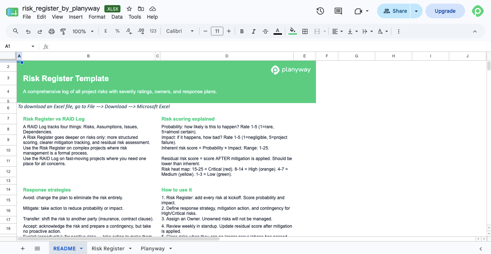Add a new sheet plus icon
The width and height of the screenshot is (491, 254).
[23, 249]
